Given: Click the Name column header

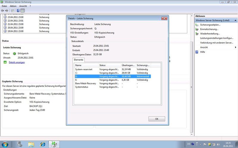Looking at the screenshot, I should click(x=86, y=65).
